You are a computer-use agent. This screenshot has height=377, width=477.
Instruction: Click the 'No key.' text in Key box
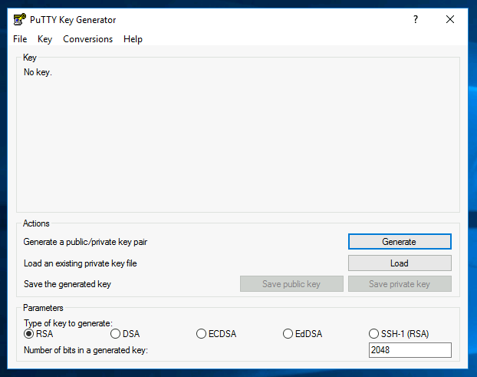click(x=38, y=73)
